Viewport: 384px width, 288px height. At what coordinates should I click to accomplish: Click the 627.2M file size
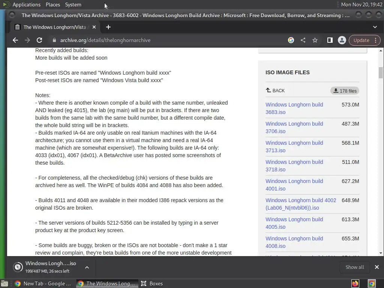(351, 181)
